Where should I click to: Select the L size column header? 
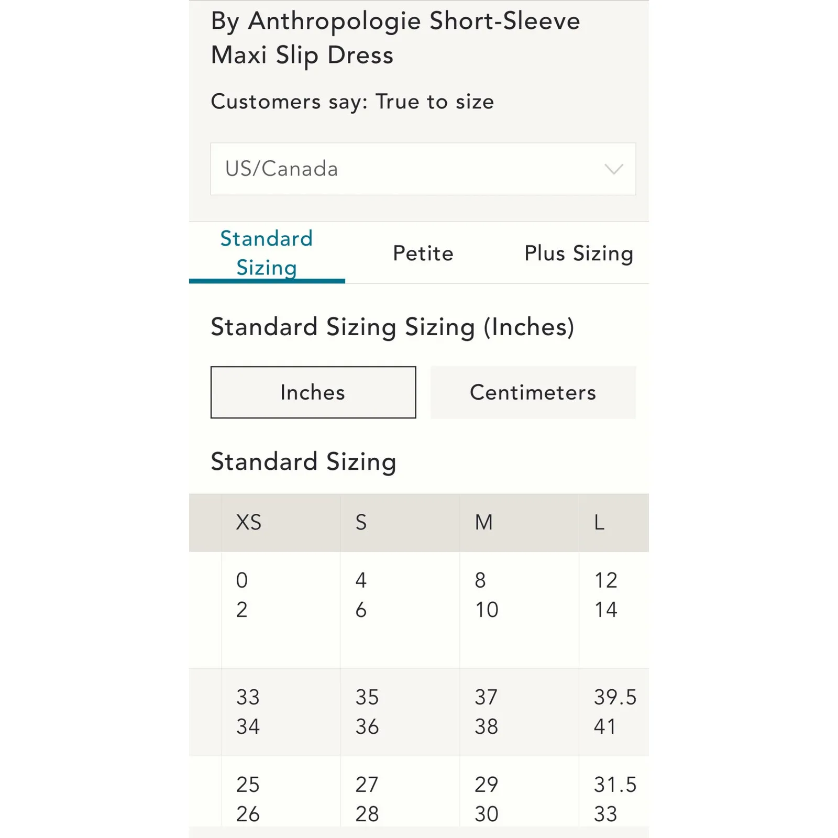tap(600, 522)
